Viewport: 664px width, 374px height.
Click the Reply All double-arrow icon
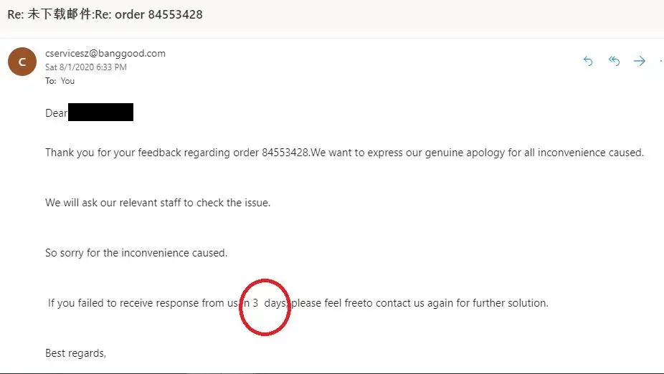pos(614,62)
